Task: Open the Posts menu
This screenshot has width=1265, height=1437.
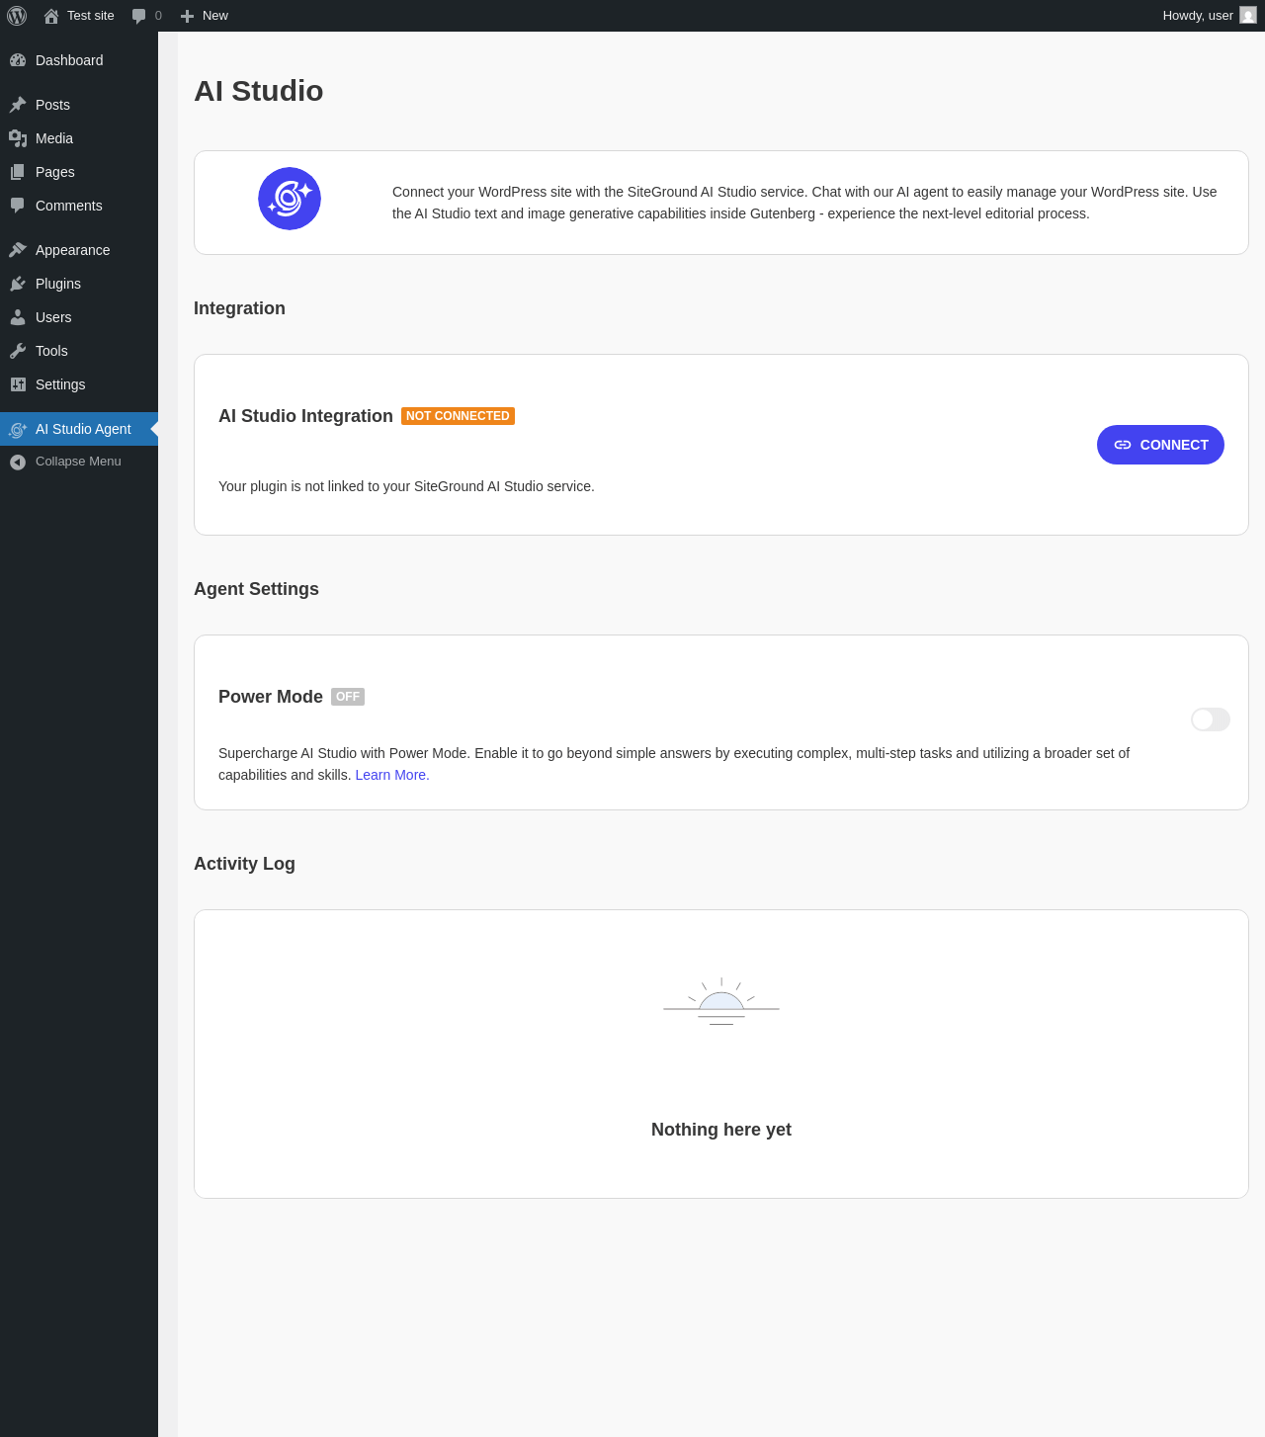Action: click(x=52, y=105)
